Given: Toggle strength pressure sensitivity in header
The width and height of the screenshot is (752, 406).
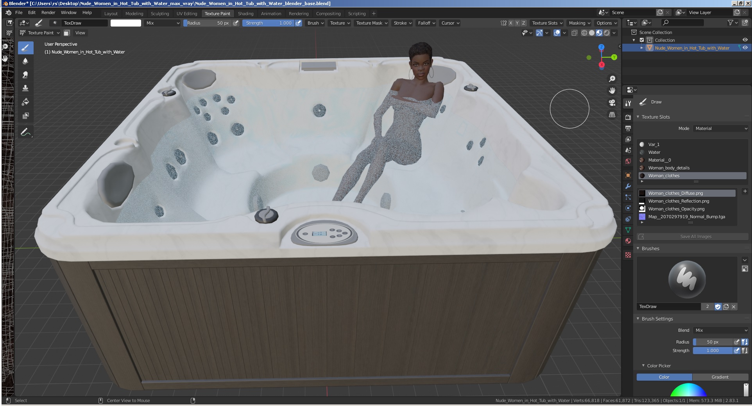Looking at the screenshot, I should 298,23.
